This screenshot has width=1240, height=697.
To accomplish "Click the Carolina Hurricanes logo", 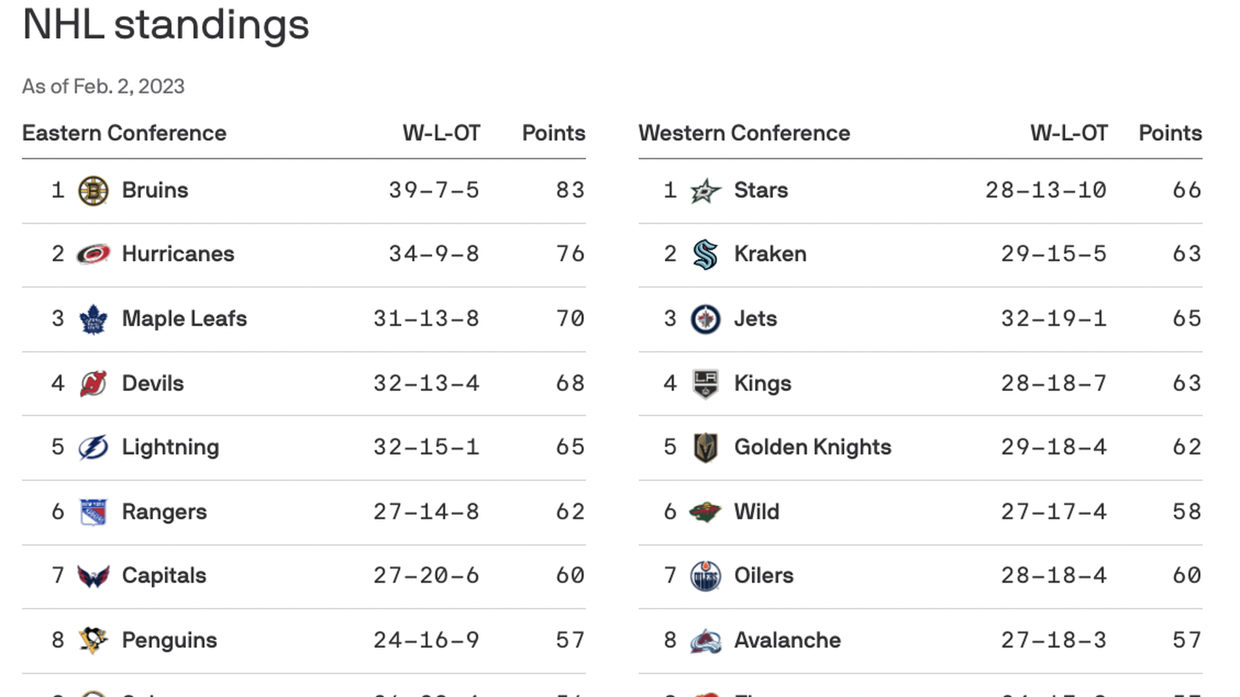I will (93, 254).
